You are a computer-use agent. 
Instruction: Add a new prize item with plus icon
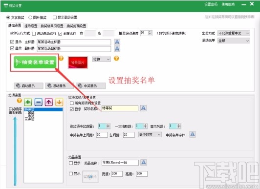point(28,102)
